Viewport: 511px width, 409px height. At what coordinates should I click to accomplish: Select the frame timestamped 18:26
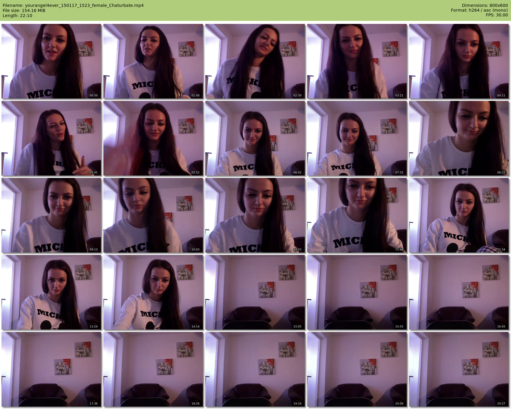tap(153, 369)
